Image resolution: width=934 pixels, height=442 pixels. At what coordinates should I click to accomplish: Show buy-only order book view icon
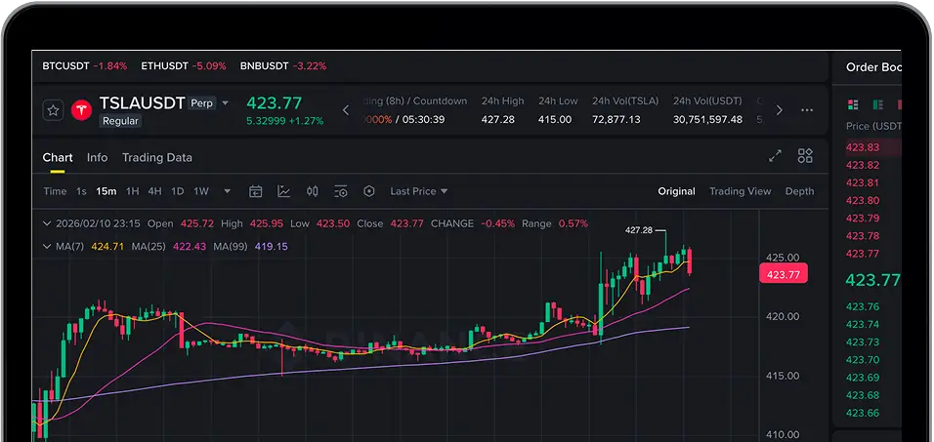[x=878, y=104]
